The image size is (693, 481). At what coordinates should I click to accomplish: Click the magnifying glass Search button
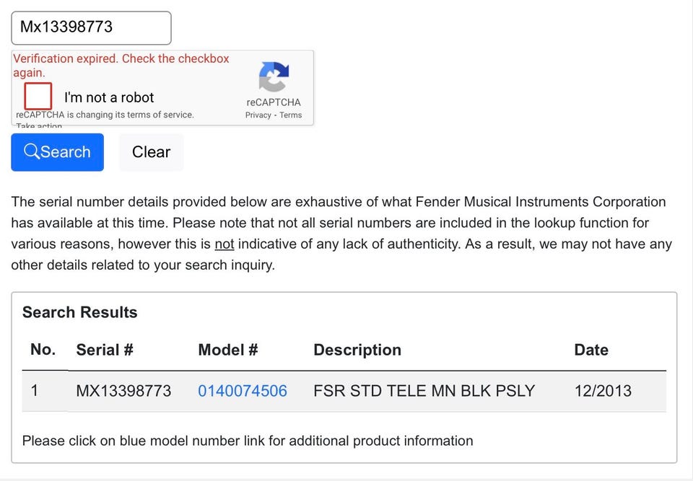pos(57,152)
